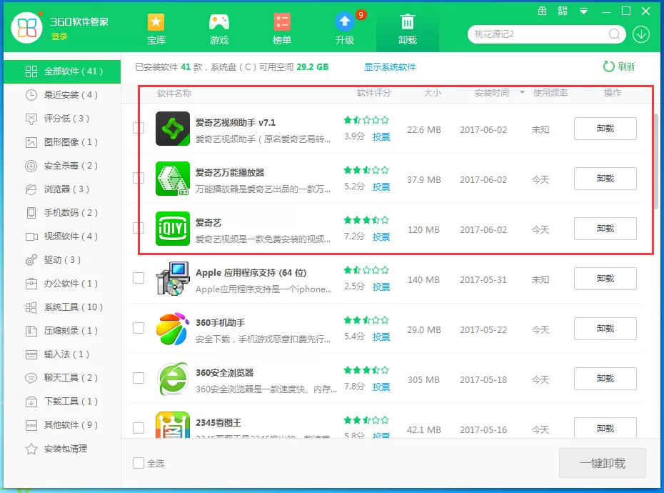Select 视频软件 (4) category
Image resolution: width=664 pixels, height=493 pixels.
62,236
